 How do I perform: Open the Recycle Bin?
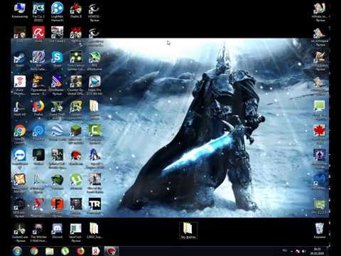[320, 230]
